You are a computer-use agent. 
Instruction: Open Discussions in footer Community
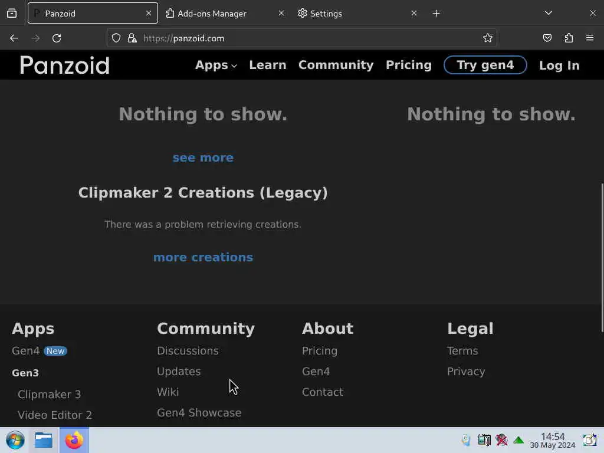[x=188, y=350]
